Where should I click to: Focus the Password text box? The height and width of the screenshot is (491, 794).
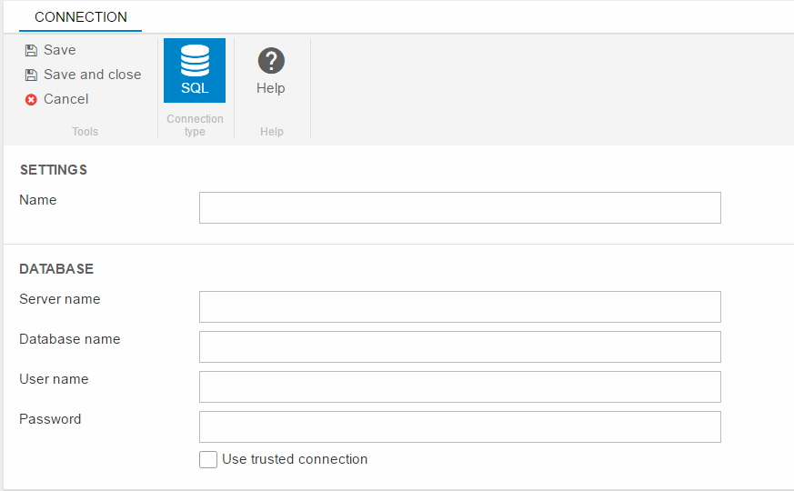point(459,426)
